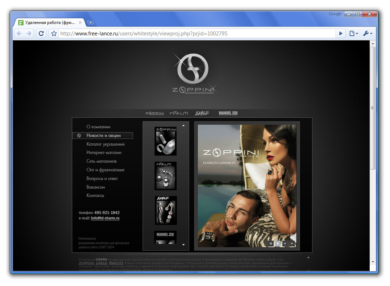Open the Zable pendant thumbnail

click(166, 211)
